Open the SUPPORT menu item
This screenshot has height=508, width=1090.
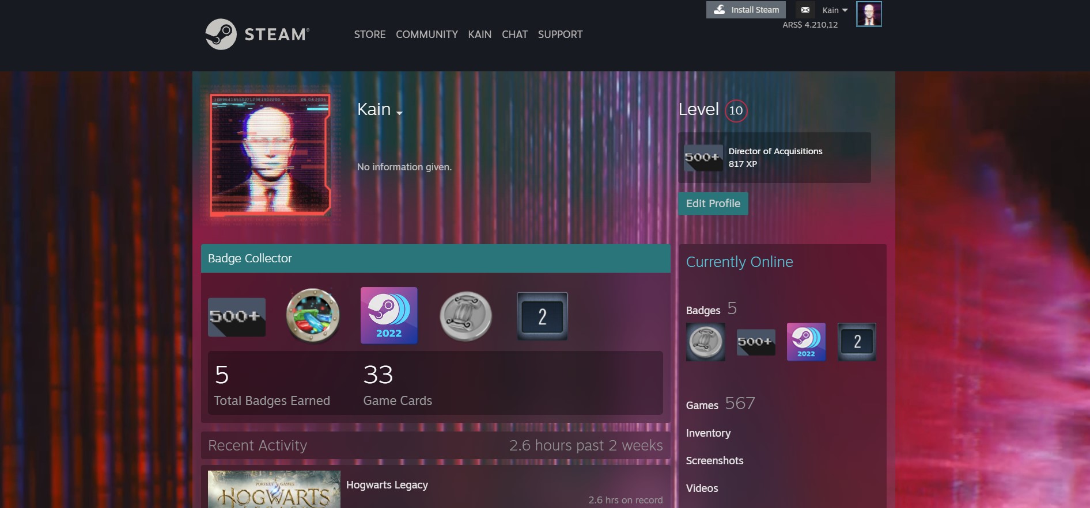[561, 35]
